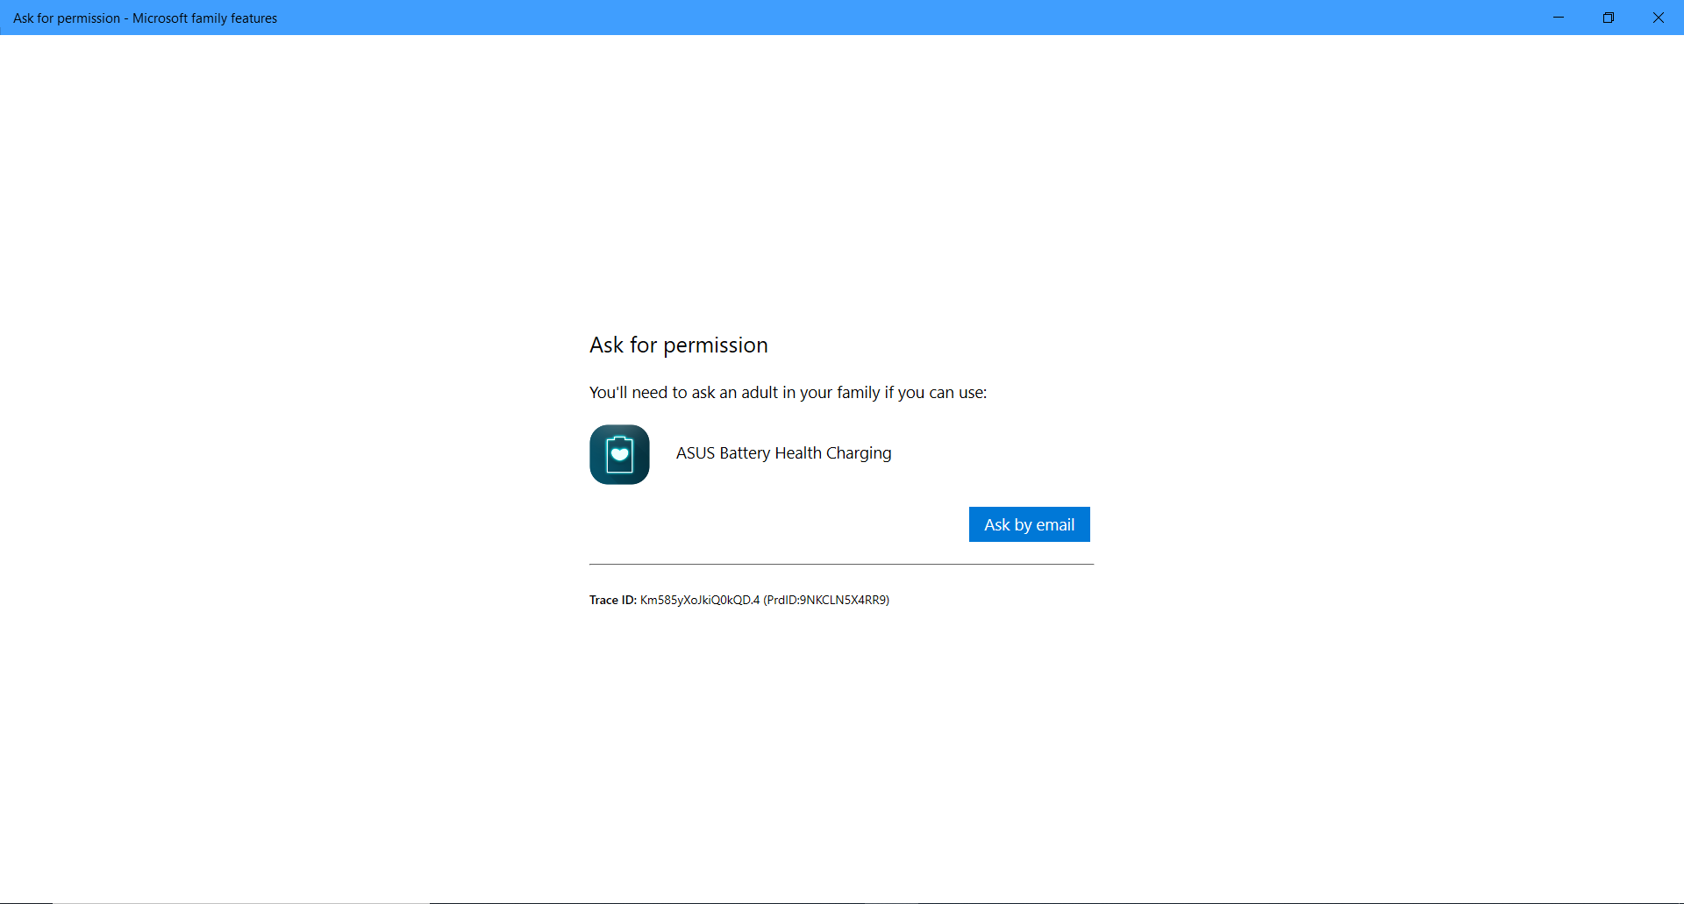Click the Trace ID text line
The image size is (1684, 904).
tap(739, 600)
